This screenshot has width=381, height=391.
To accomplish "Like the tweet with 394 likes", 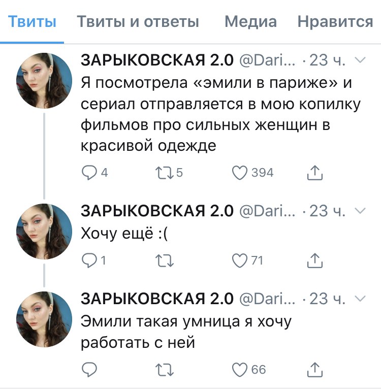I will (x=240, y=173).
